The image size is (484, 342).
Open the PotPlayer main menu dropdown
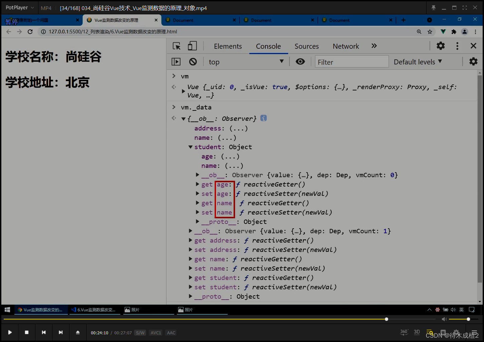point(20,8)
